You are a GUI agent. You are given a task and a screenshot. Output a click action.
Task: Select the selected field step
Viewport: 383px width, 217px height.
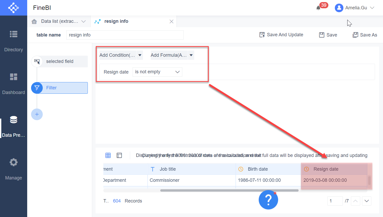pyautogui.click(x=60, y=61)
